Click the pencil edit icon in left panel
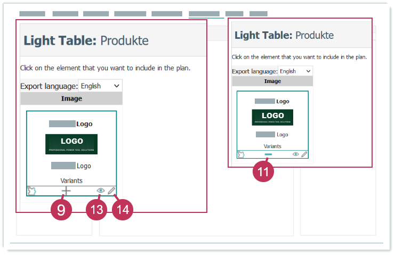This screenshot has width=395, height=255. (111, 191)
